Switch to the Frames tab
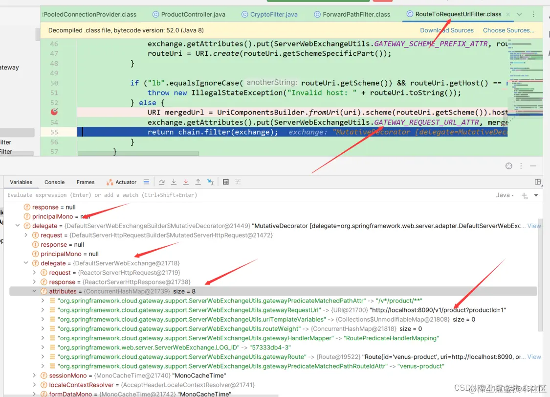 coord(86,182)
